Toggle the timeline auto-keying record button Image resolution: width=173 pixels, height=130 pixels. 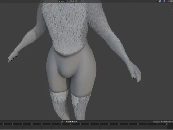[62, 122]
